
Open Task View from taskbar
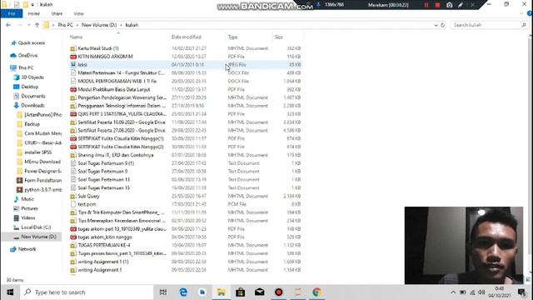click(x=163, y=292)
